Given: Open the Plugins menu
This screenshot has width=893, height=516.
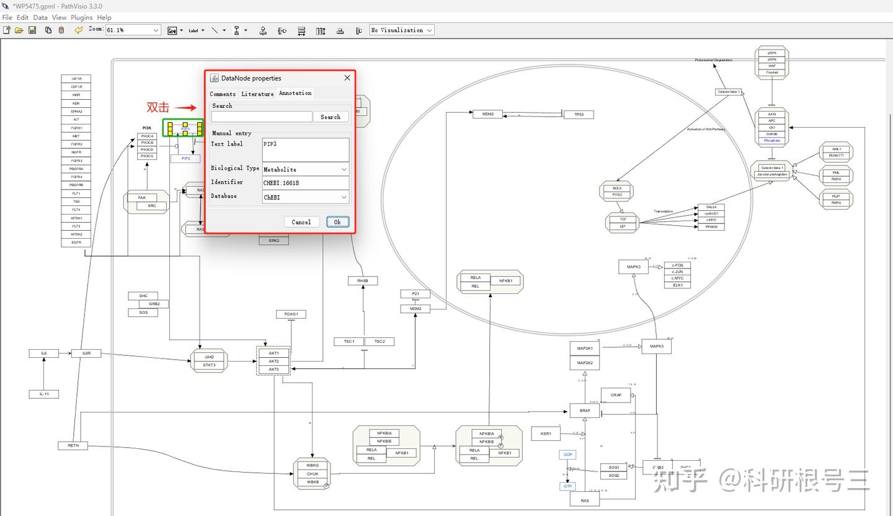Looking at the screenshot, I should (x=82, y=17).
